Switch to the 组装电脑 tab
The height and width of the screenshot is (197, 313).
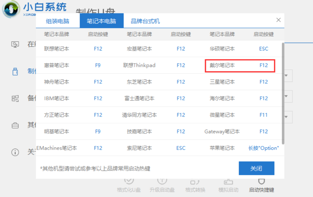click(59, 22)
